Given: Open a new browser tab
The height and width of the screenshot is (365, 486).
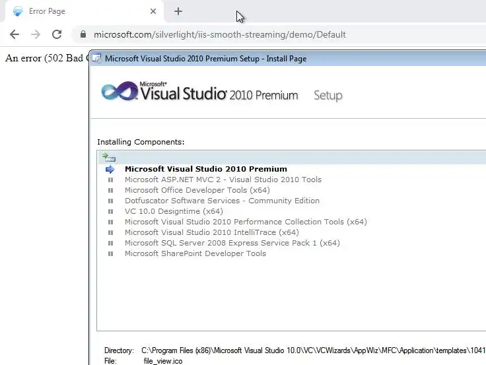Looking at the screenshot, I should (178, 11).
